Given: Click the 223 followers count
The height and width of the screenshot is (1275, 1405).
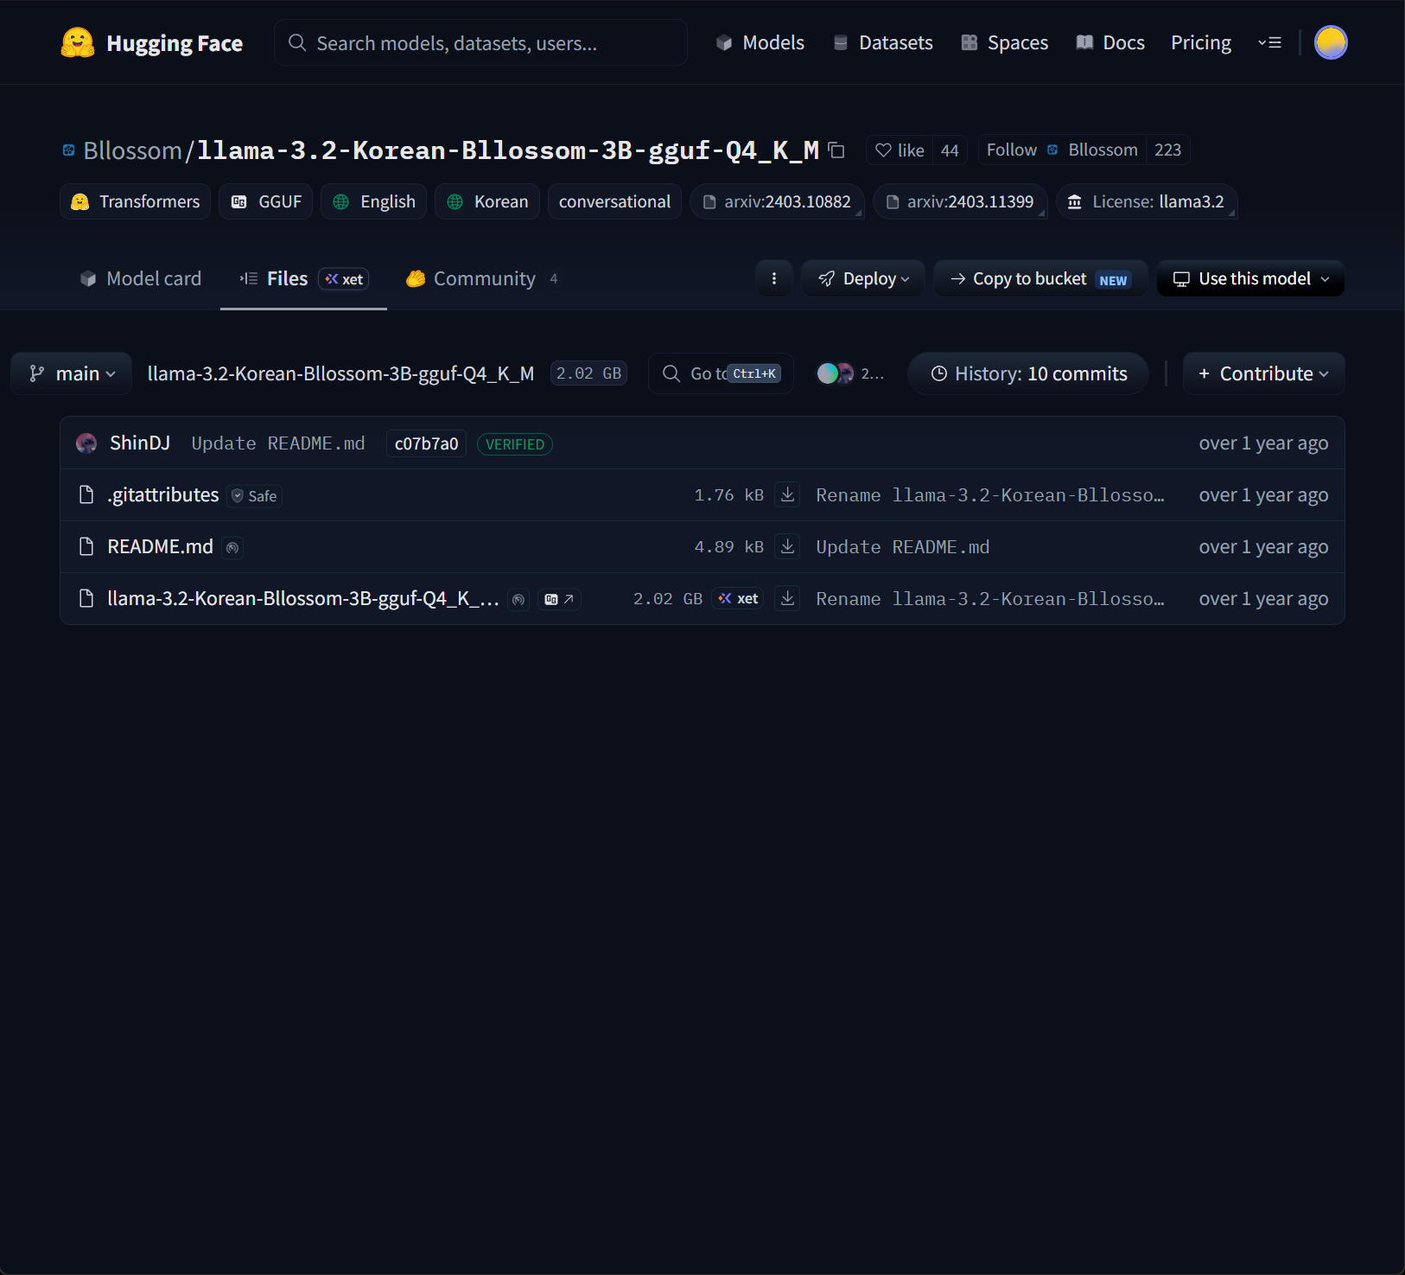Looking at the screenshot, I should pyautogui.click(x=1167, y=150).
